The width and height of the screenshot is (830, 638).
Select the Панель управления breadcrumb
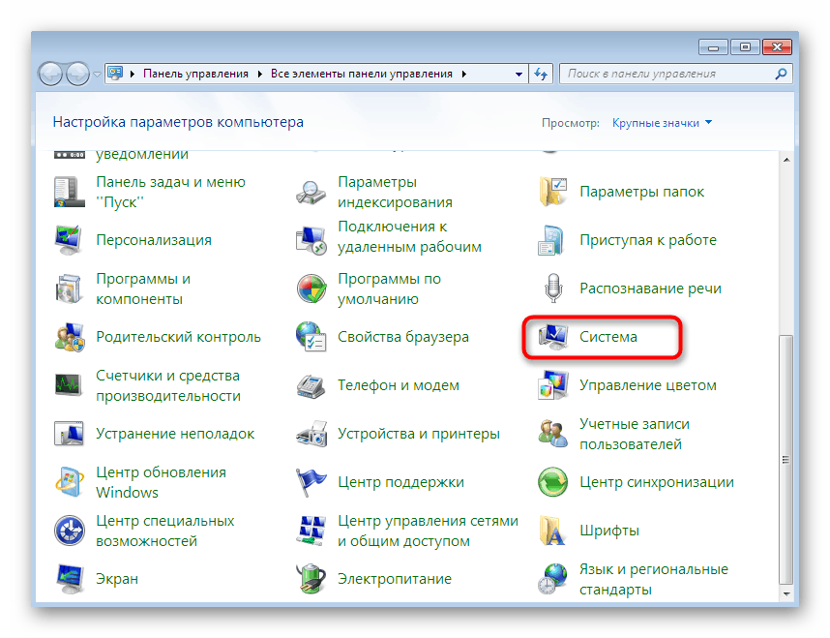pyautogui.click(x=195, y=74)
